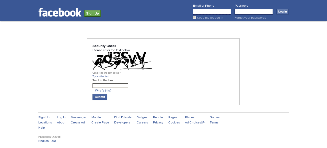This screenshot has width=327, height=148.
Task: Click the green Sign Up button
Action: coord(92,14)
